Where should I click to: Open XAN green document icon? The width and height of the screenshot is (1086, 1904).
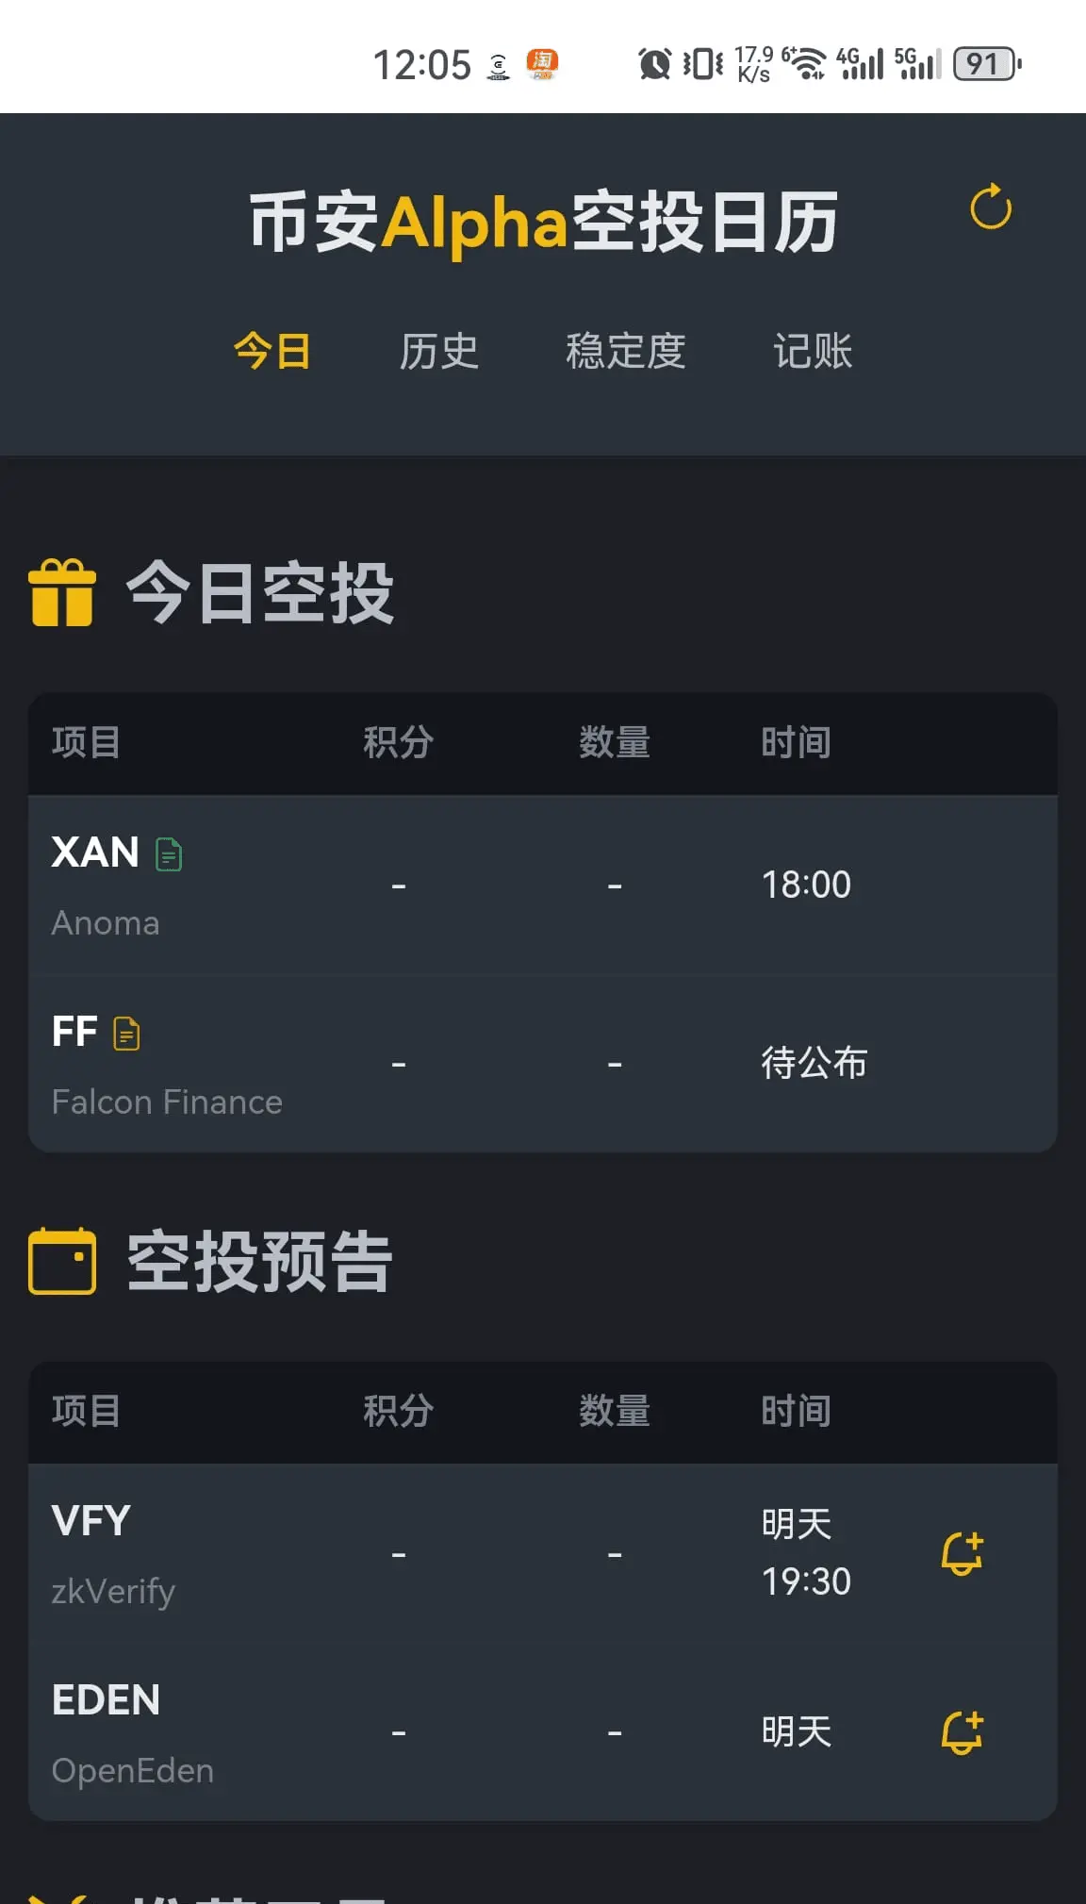click(169, 854)
